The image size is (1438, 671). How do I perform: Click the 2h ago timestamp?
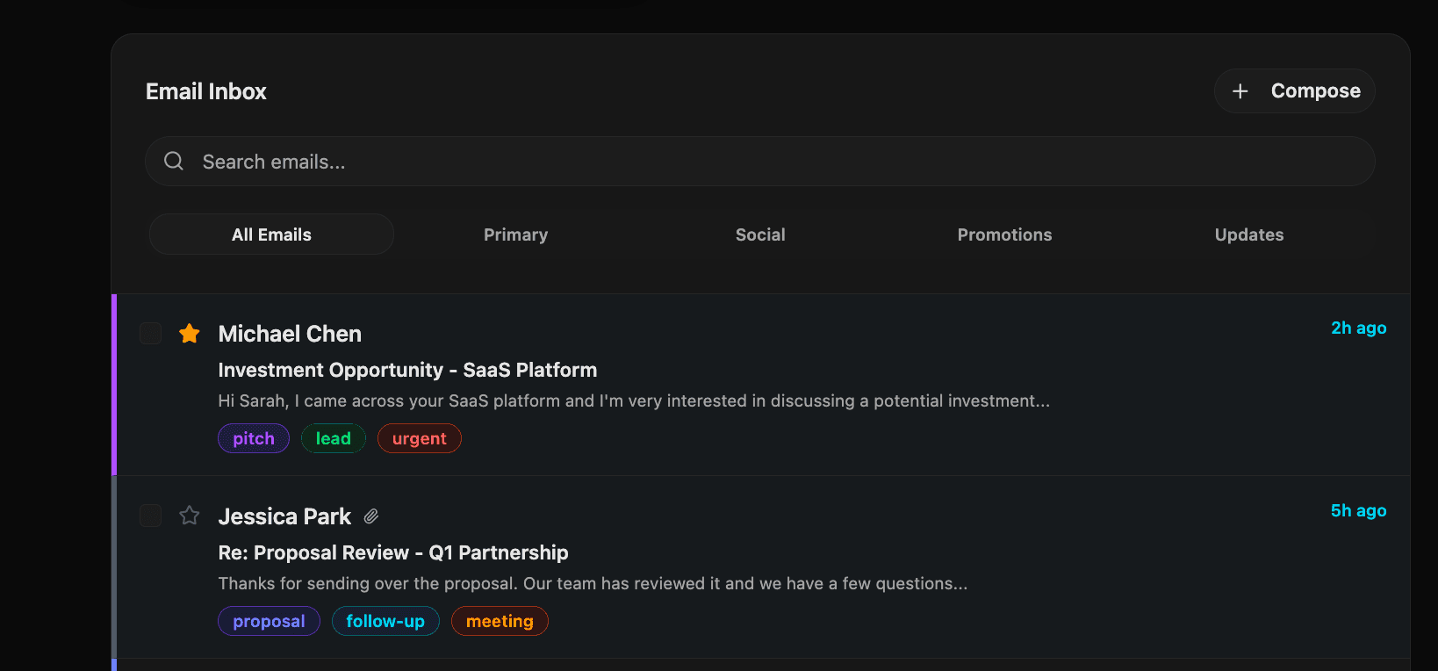[x=1359, y=328]
